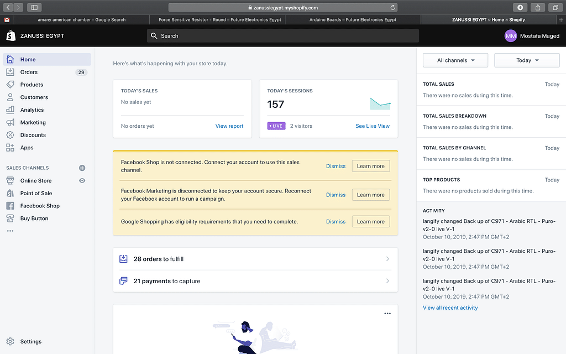
Task: Open the Orders section in sidebar
Action: [x=29, y=72]
